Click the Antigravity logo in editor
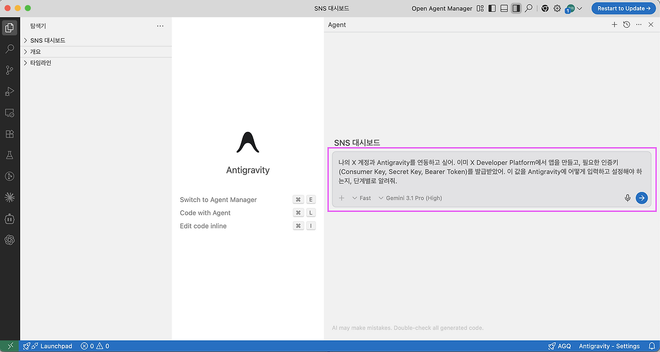 click(x=248, y=142)
